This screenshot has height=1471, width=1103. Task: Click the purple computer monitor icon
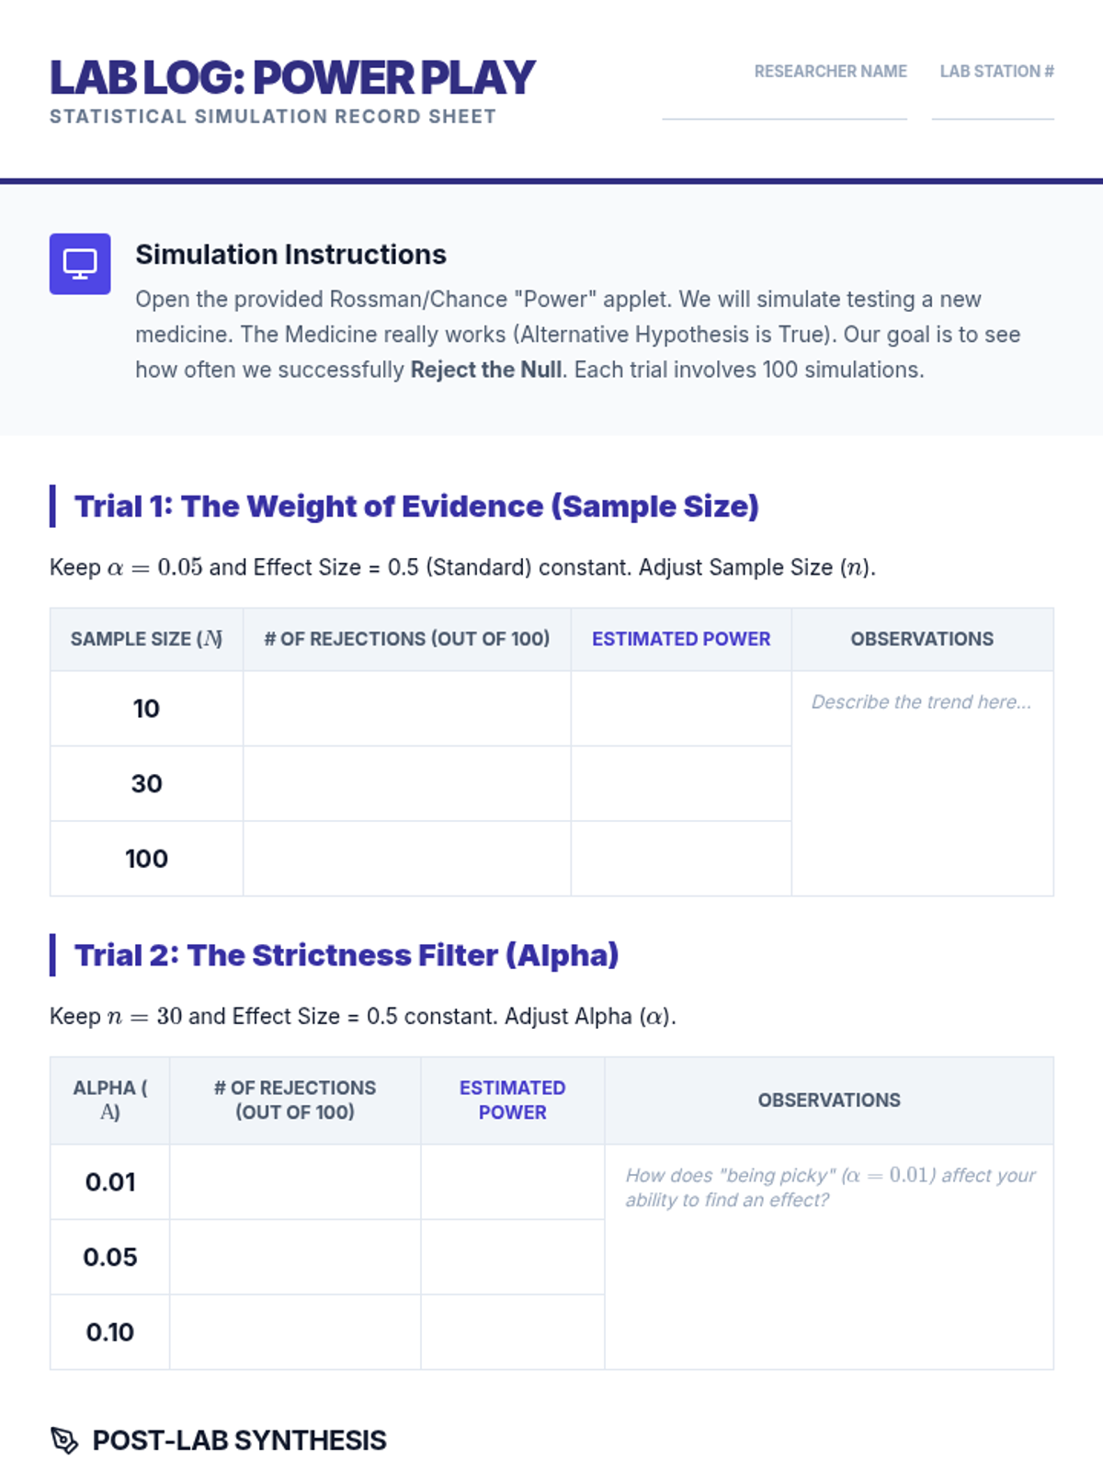80,264
